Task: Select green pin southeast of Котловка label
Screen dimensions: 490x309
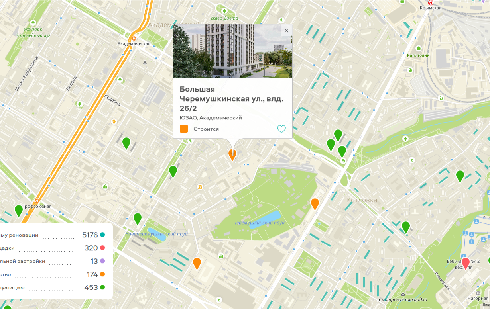Action: (x=406, y=227)
